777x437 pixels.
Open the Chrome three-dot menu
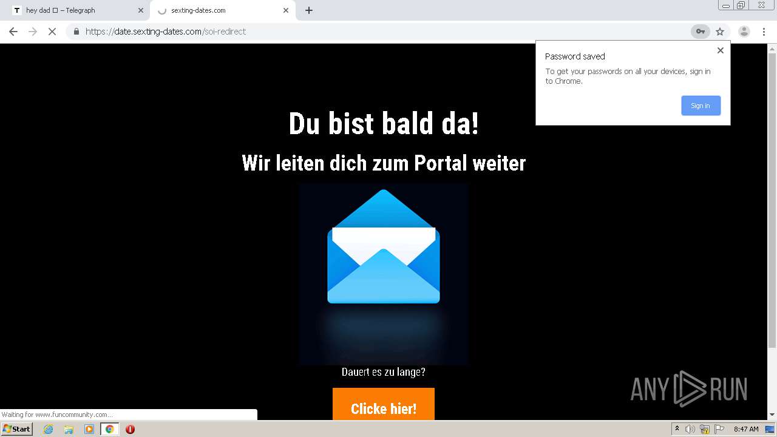[x=764, y=32]
